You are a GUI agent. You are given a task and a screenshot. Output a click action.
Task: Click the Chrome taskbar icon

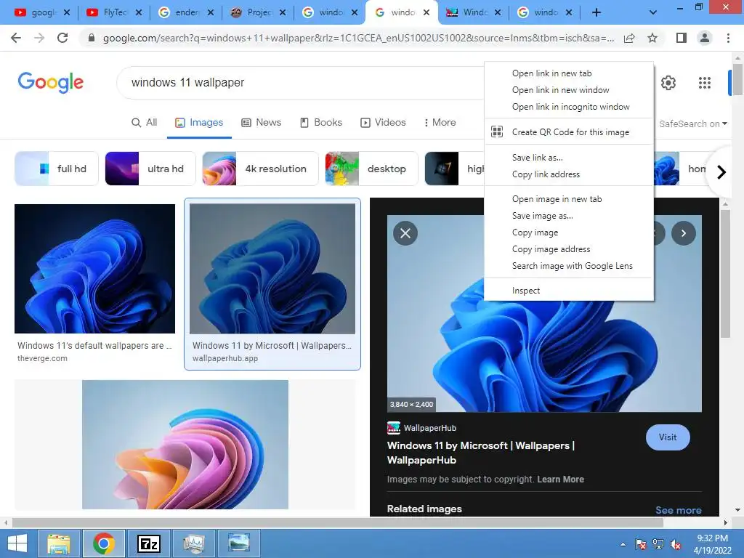point(103,543)
